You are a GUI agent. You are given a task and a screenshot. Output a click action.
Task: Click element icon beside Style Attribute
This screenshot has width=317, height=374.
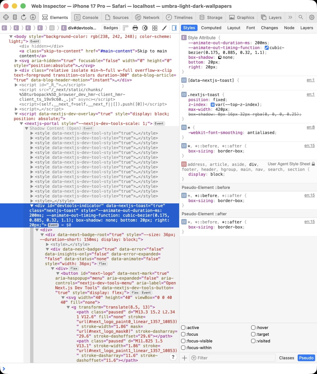184,38
